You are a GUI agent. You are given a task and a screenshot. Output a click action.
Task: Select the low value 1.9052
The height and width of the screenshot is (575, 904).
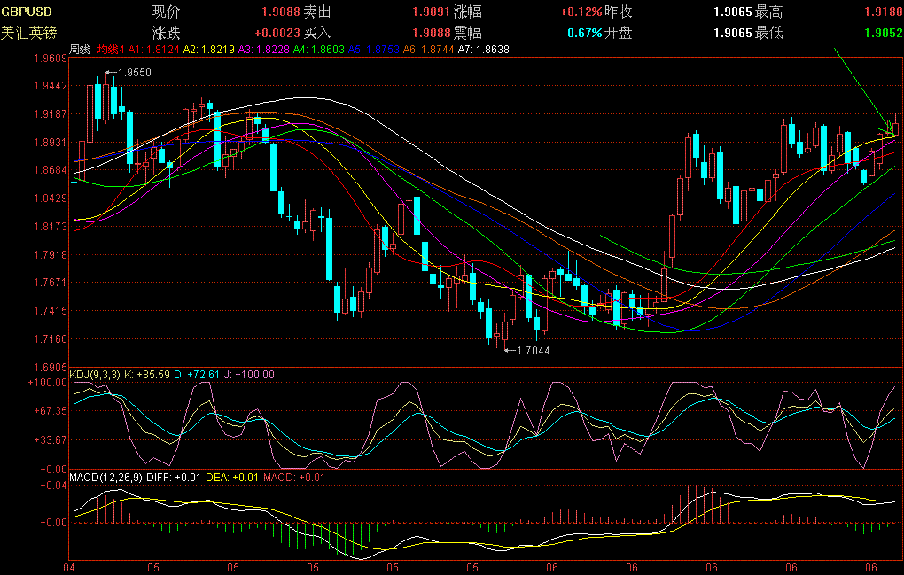point(884,33)
